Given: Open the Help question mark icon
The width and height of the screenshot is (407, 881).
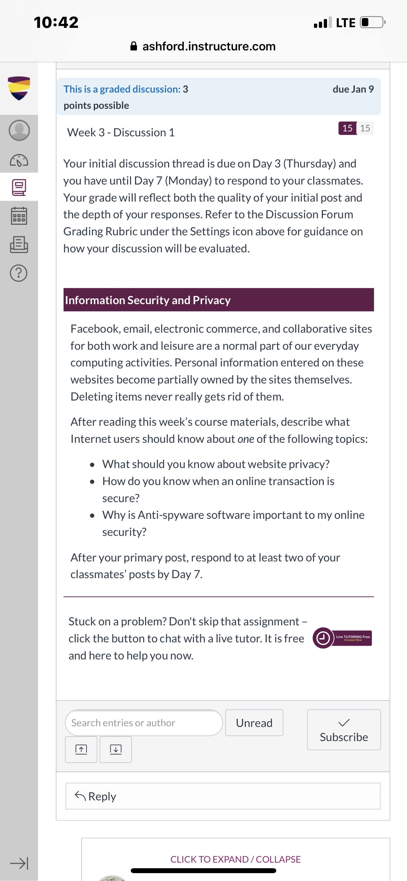Looking at the screenshot, I should click(19, 273).
